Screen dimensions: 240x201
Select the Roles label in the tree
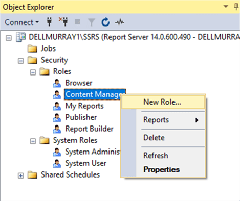[x=62, y=71]
